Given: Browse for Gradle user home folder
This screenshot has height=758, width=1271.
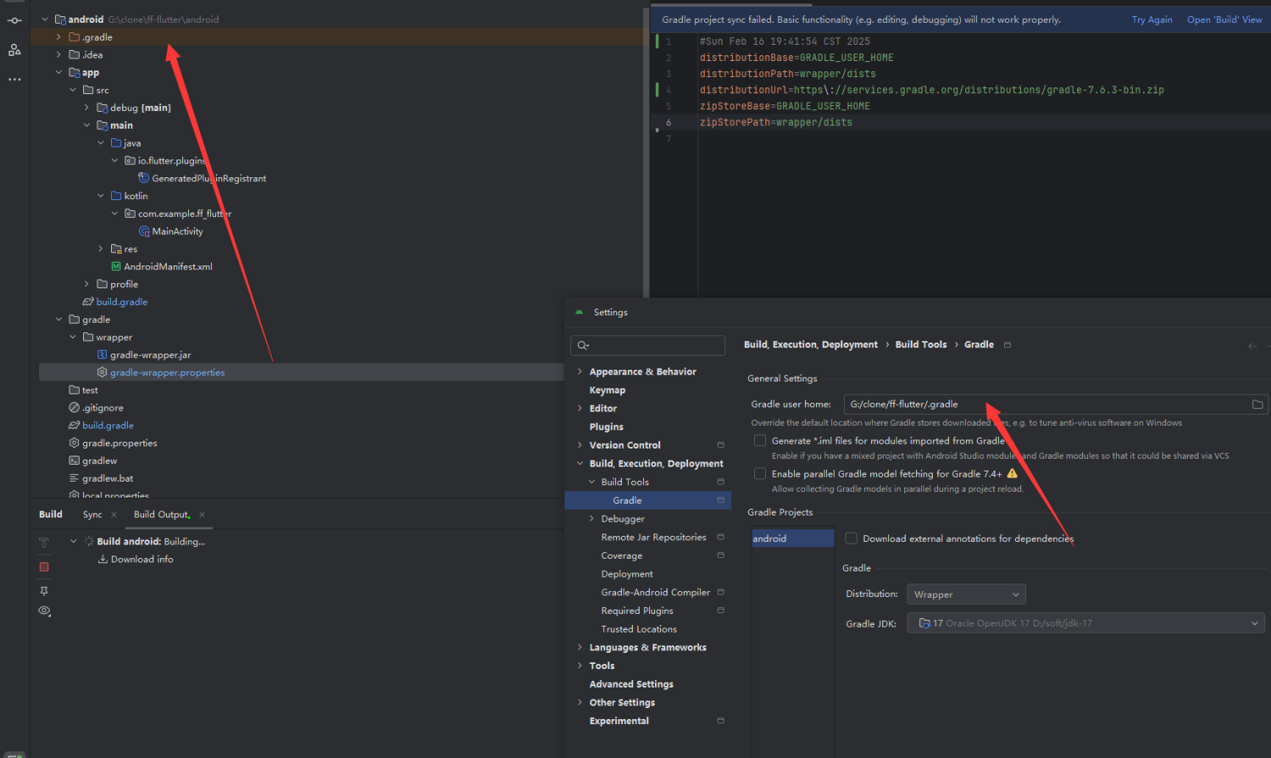Looking at the screenshot, I should click(1257, 404).
